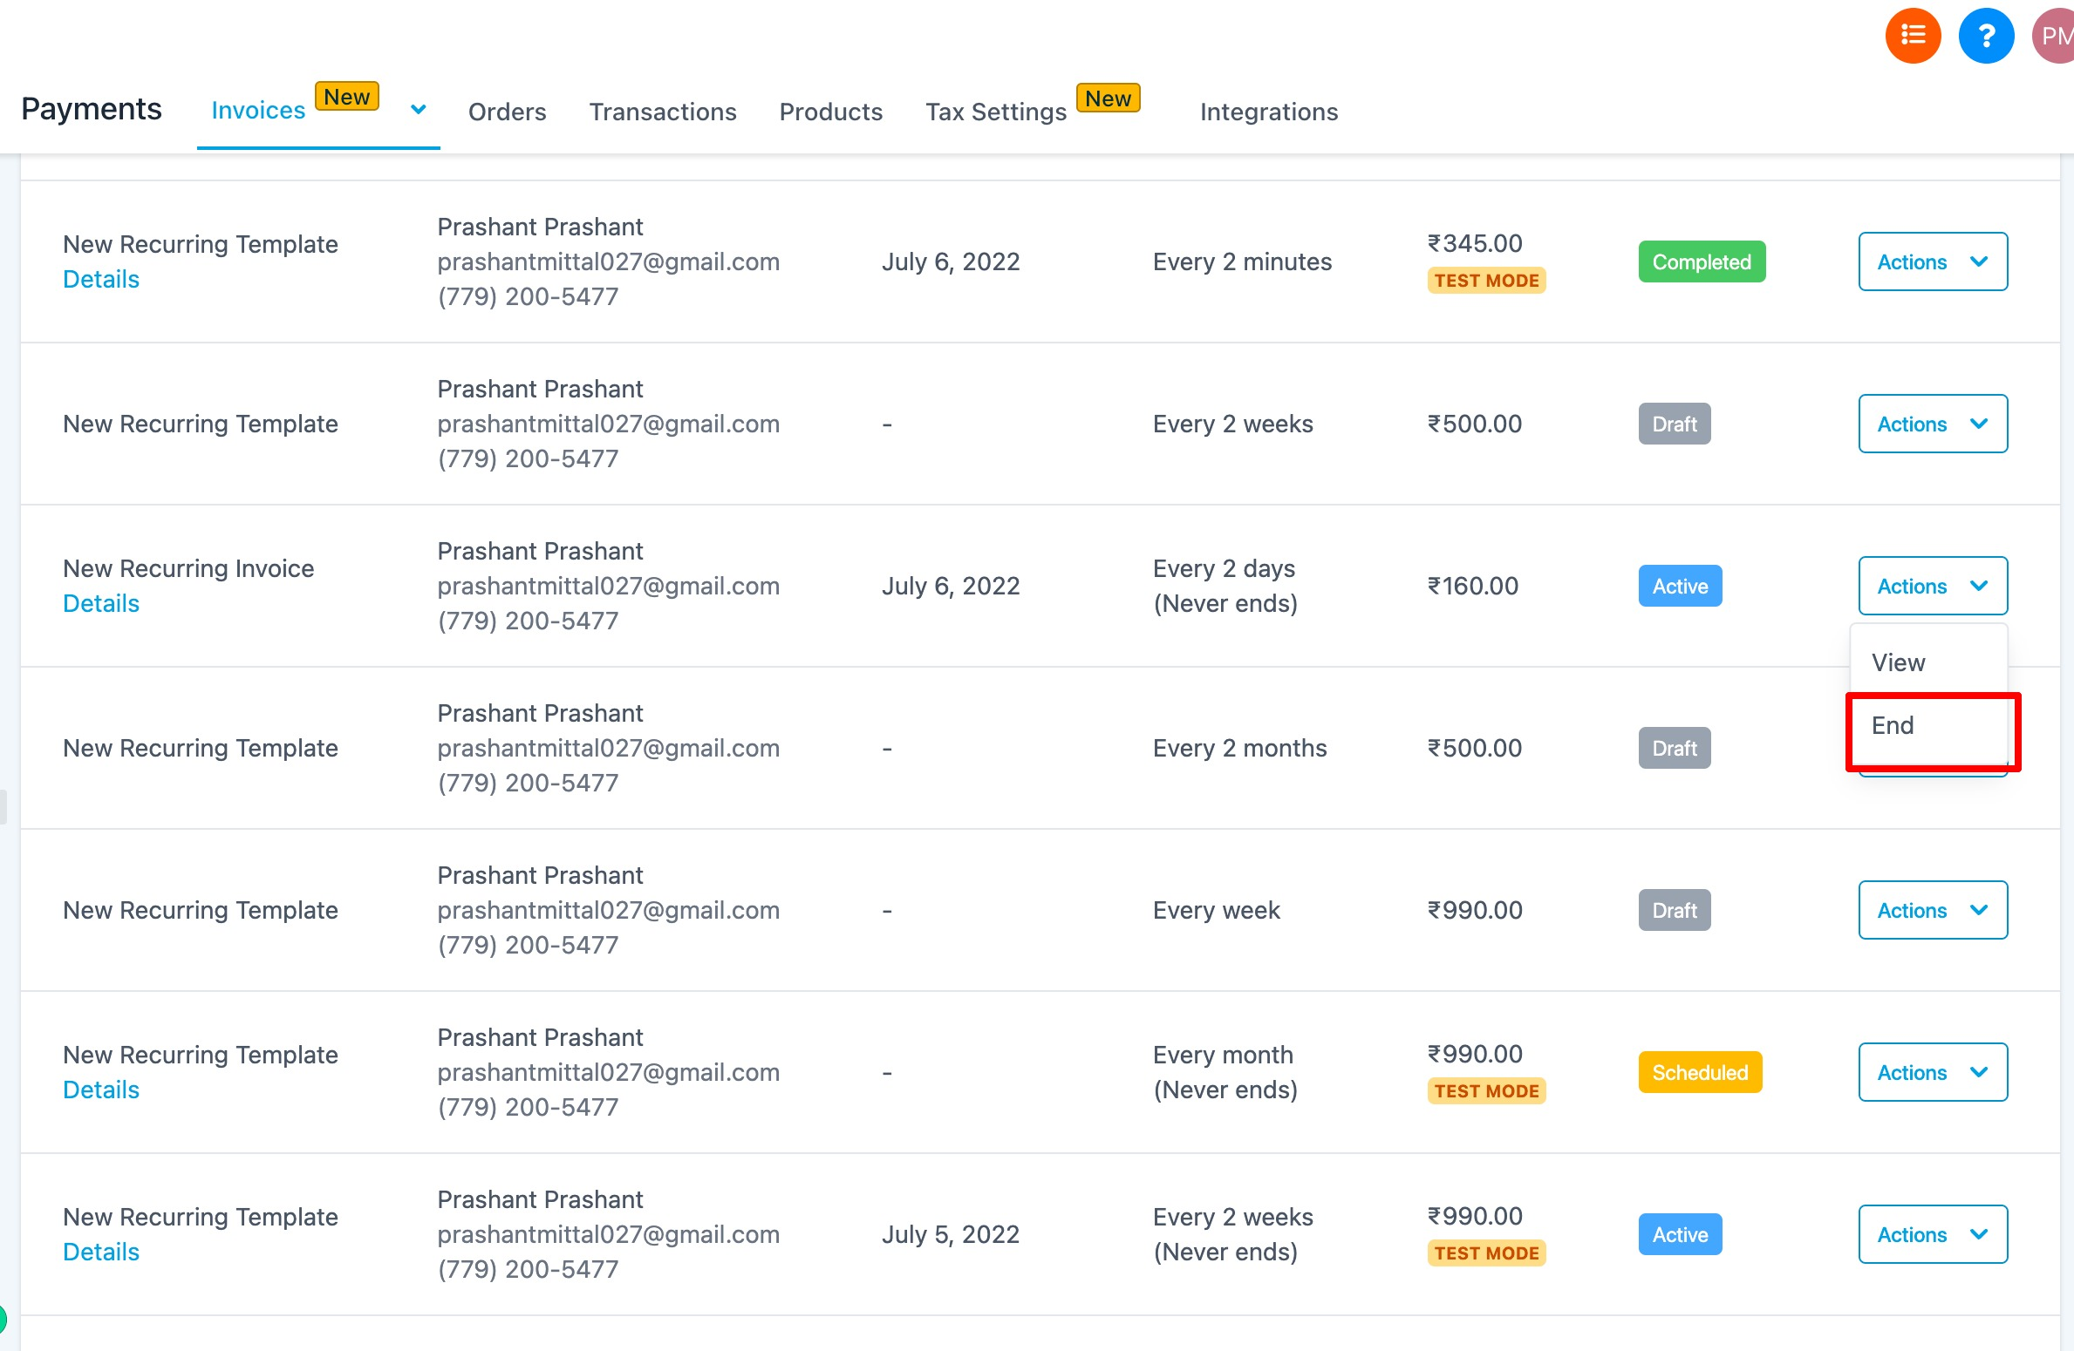Open Actions dropdown for Scheduled template row
This screenshot has width=2074, height=1351.
(1932, 1072)
